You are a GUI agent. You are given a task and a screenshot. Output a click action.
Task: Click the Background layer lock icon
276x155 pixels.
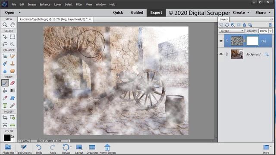(267, 55)
